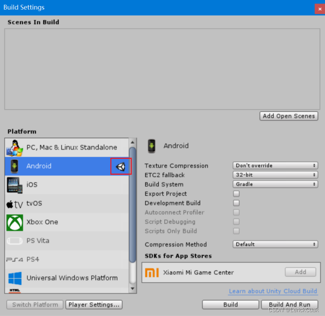Check the Export Project option
Viewport: 325px width, 316px height.
pyautogui.click(x=236, y=193)
